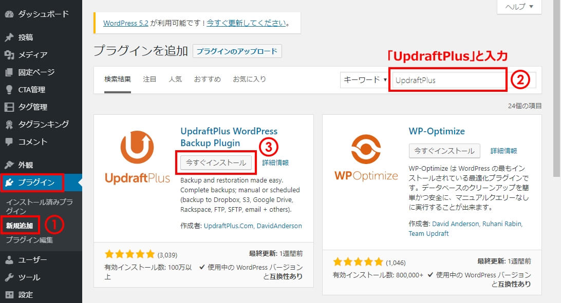Switch to the 人気 tab

click(175, 79)
